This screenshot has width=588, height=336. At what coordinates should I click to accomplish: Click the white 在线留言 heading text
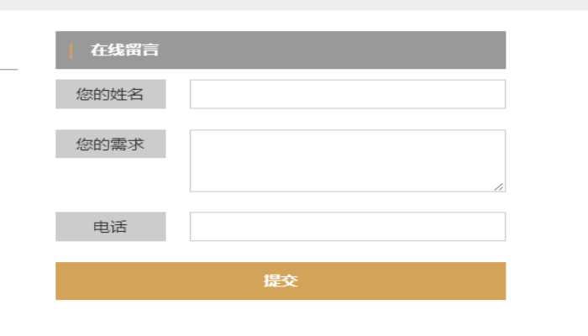click(x=124, y=50)
